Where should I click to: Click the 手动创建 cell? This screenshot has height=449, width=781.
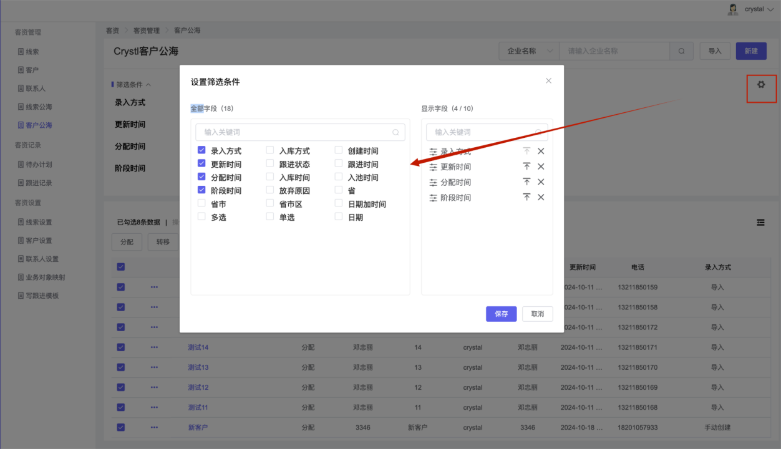(717, 427)
